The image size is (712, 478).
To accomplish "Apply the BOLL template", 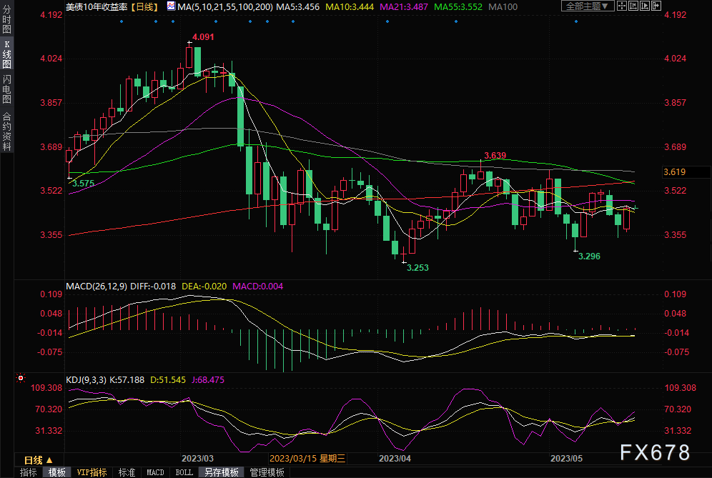I will tap(184, 472).
